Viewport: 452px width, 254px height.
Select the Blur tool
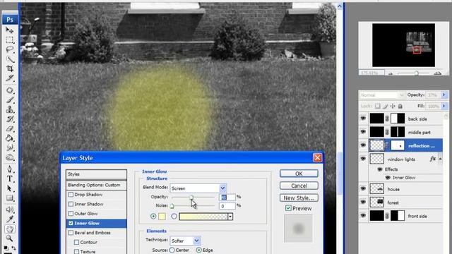coord(9,148)
